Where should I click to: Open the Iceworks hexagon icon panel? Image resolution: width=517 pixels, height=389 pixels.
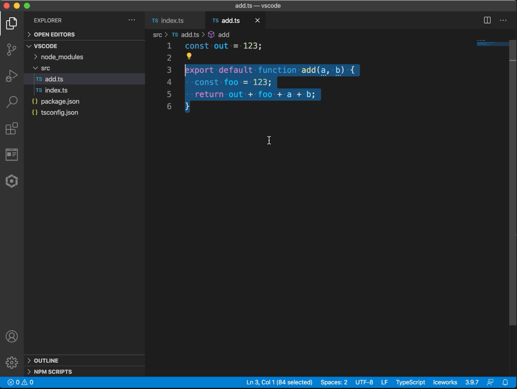[12, 181]
